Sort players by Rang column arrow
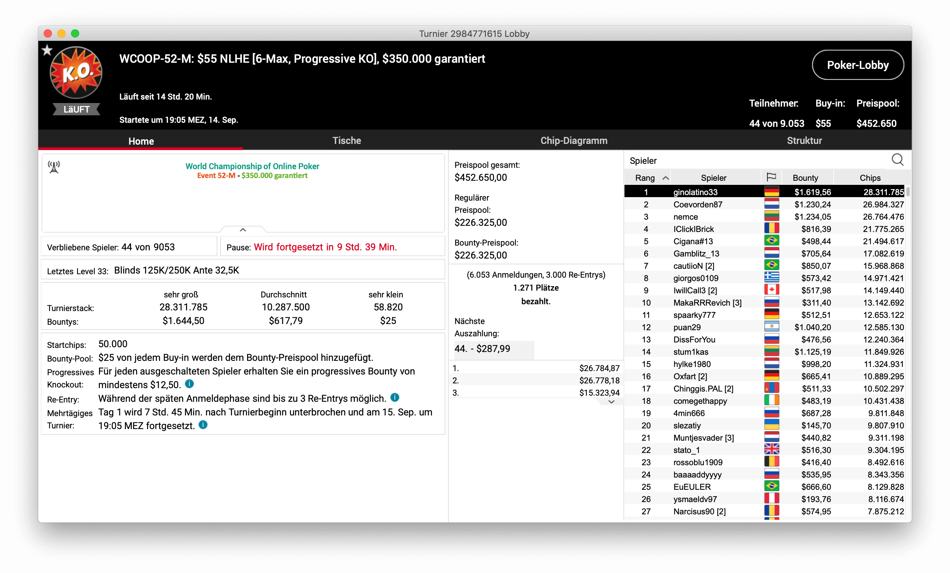This screenshot has width=950, height=573. (665, 178)
